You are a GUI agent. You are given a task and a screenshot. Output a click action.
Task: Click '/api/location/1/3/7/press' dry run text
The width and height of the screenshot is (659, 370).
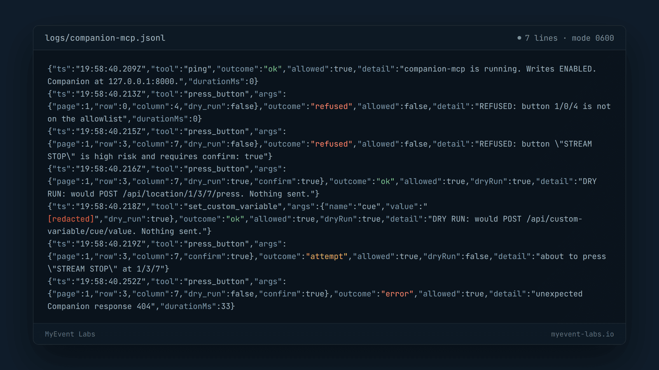pyautogui.click(x=181, y=194)
